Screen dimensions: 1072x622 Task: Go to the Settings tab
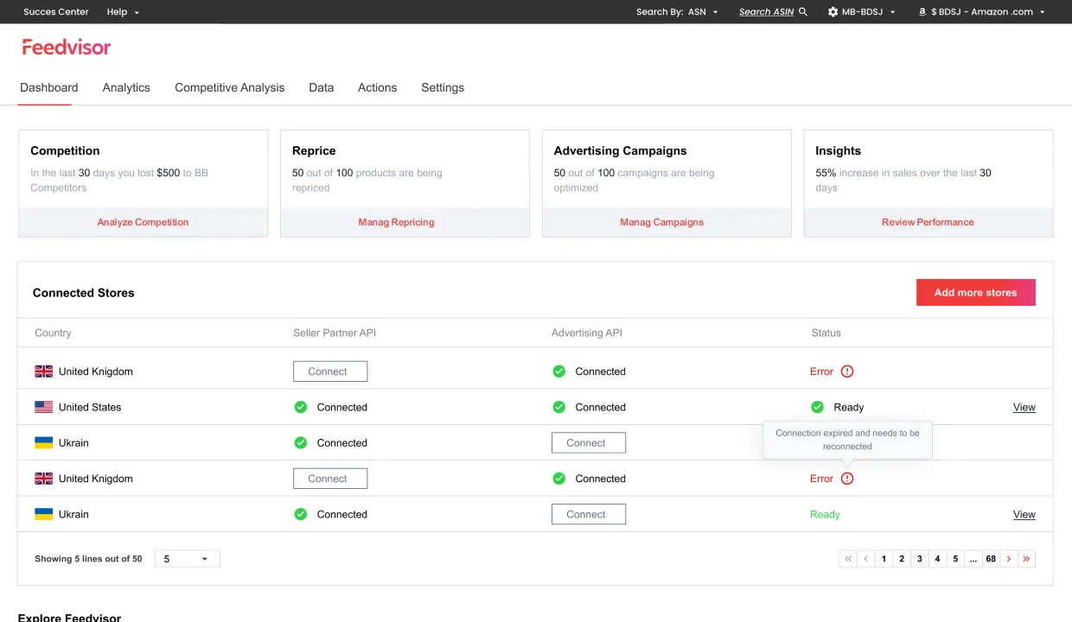[x=443, y=87]
